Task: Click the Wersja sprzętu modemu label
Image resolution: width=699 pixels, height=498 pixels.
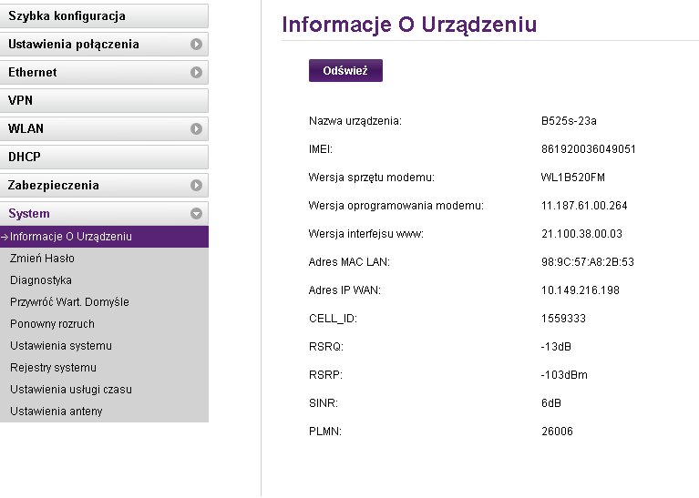Action: click(371, 178)
